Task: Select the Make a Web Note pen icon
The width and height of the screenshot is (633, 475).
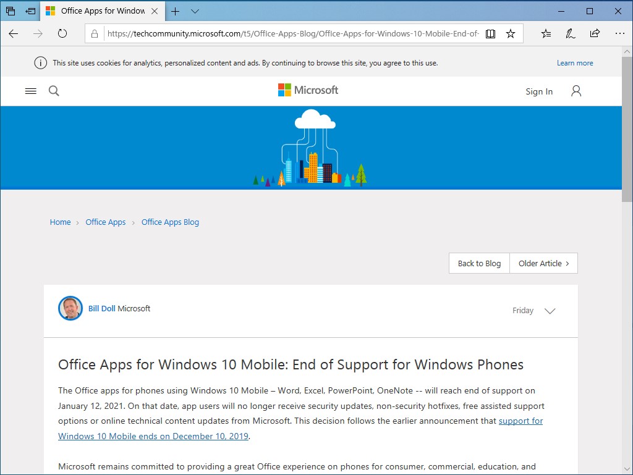Action: coord(570,34)
